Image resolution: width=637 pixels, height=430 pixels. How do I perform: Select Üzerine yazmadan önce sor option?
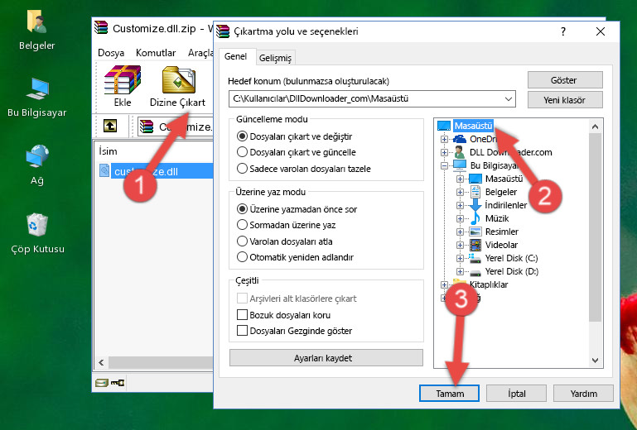pos(242,209)
